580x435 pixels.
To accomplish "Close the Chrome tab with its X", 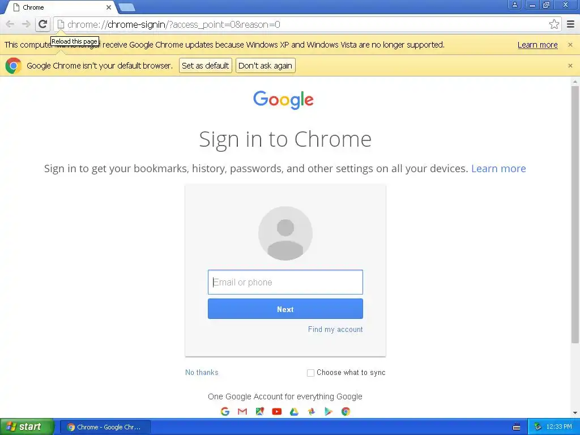I will (109, 7).
